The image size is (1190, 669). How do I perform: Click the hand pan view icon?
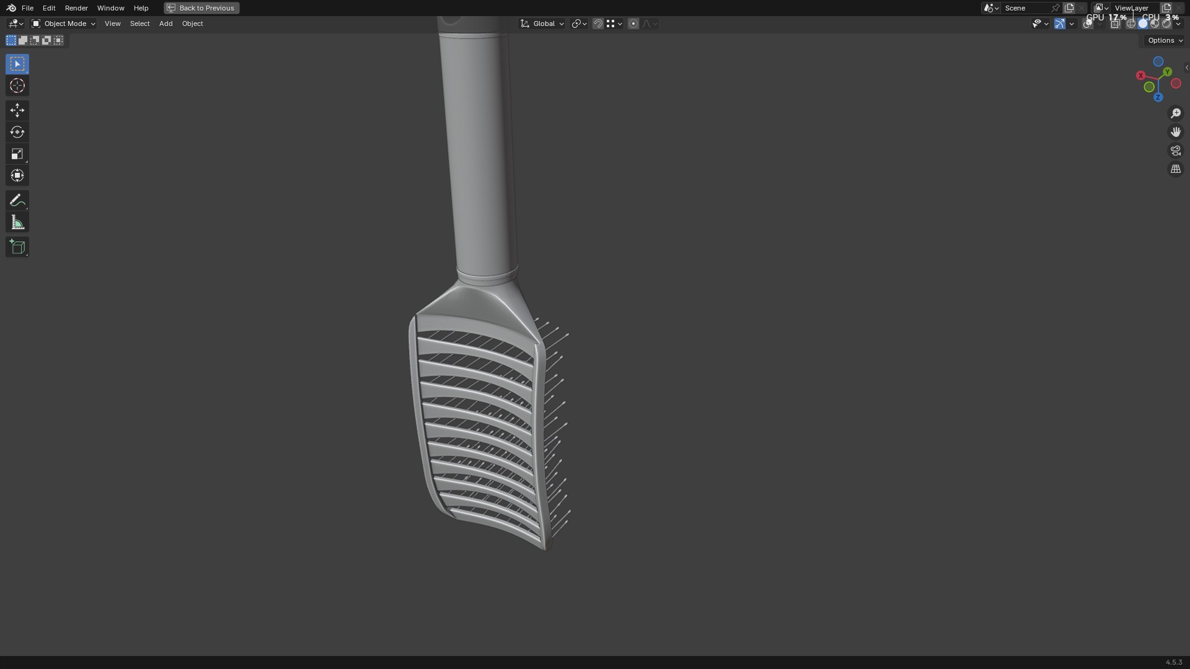pos(1176,132)
